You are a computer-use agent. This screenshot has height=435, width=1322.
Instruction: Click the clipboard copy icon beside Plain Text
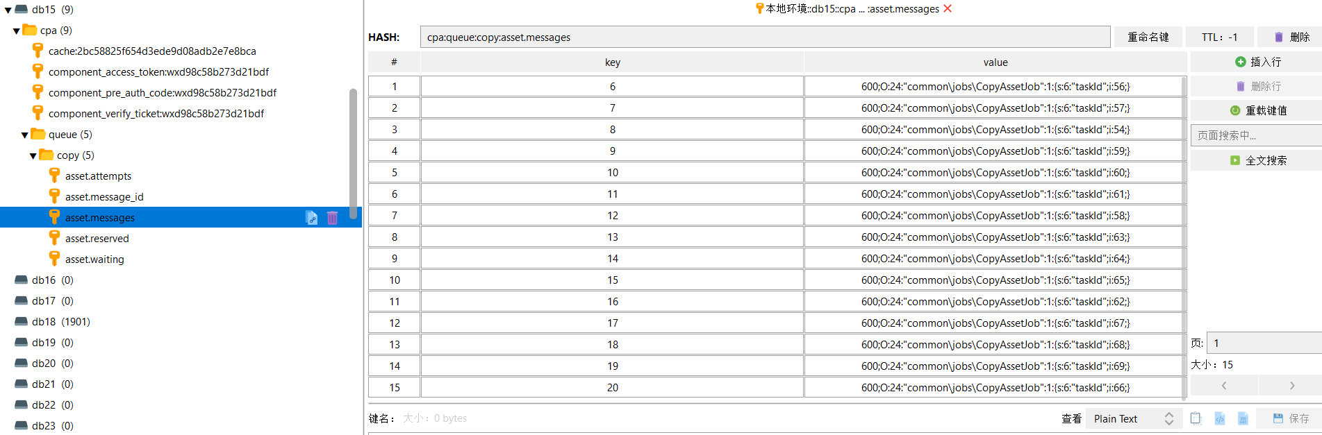(x=1196, y=418)
